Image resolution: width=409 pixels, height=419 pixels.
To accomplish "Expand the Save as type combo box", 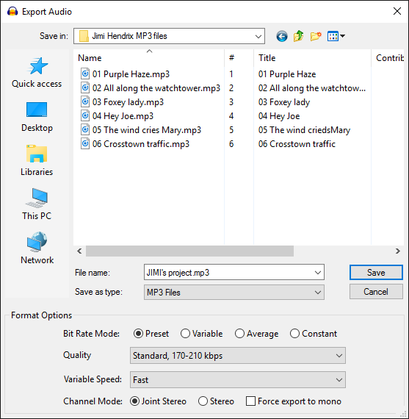I will tap(234, 292).
